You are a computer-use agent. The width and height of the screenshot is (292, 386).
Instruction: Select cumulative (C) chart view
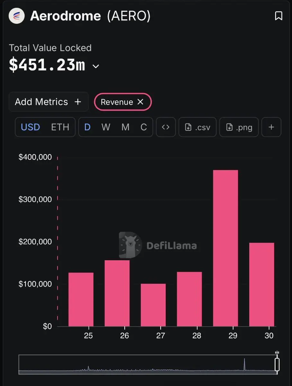coord(144,127)
